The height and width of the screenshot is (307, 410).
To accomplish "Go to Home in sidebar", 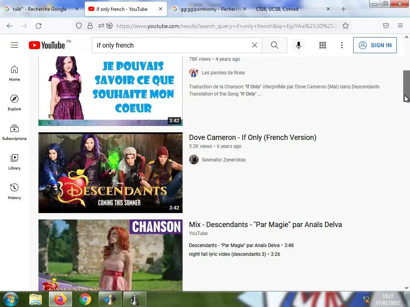I will click(x=14, y=74).
